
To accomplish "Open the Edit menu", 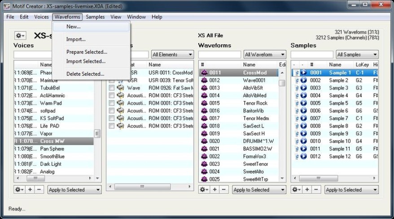I will [24, 17].
